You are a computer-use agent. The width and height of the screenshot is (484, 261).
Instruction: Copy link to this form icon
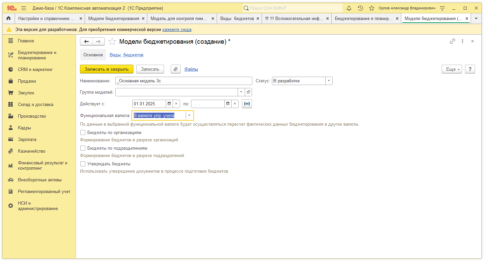[452, 41]
